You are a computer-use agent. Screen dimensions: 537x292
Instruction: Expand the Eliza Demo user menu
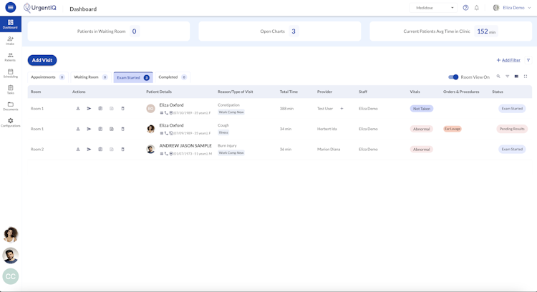(512, 8)
